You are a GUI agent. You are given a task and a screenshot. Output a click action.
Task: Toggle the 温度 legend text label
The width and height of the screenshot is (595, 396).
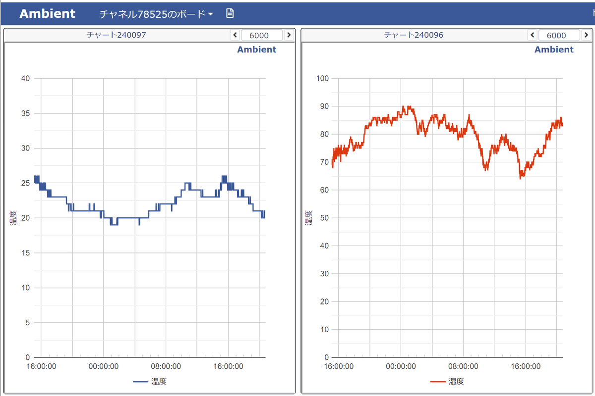click(x=159, y=381)
